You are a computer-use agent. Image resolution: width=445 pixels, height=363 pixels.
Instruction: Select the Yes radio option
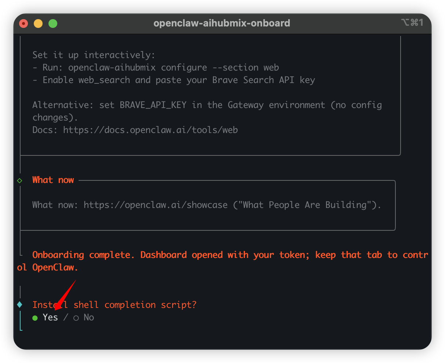[x=45, y=317]
